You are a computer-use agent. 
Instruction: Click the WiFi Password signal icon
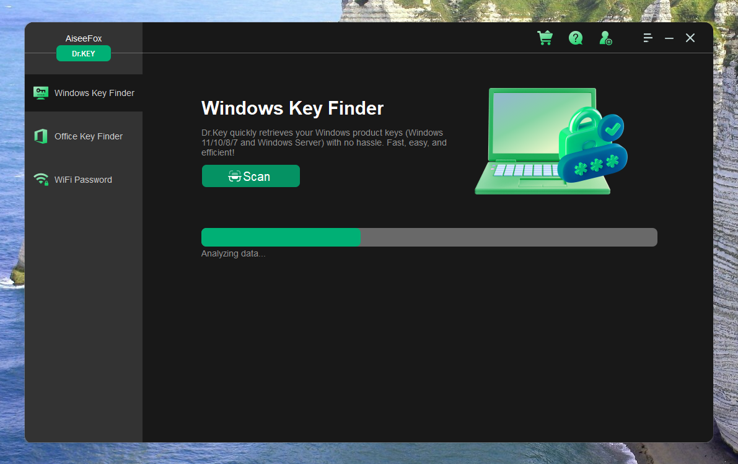click(40, 179)
